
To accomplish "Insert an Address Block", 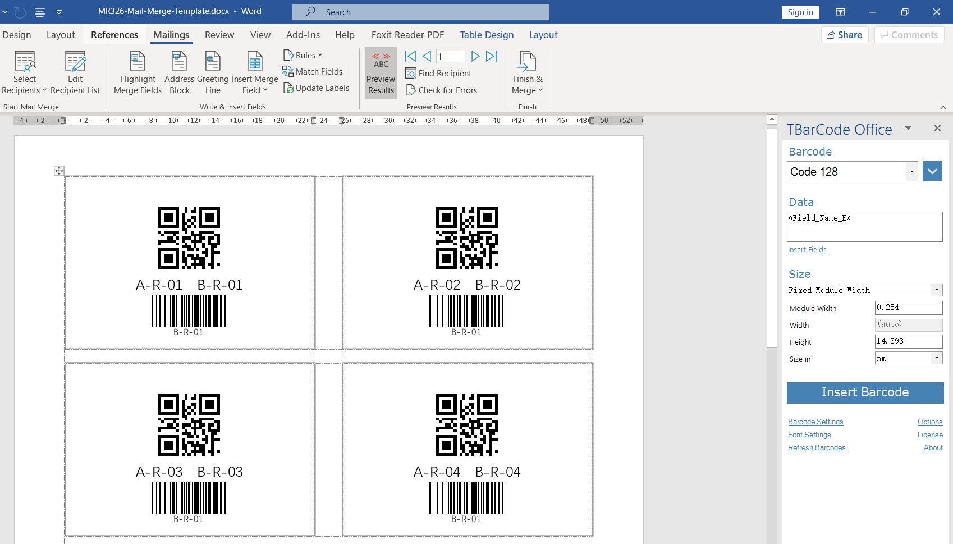I will pyautogui.click(x=178, y=72).
